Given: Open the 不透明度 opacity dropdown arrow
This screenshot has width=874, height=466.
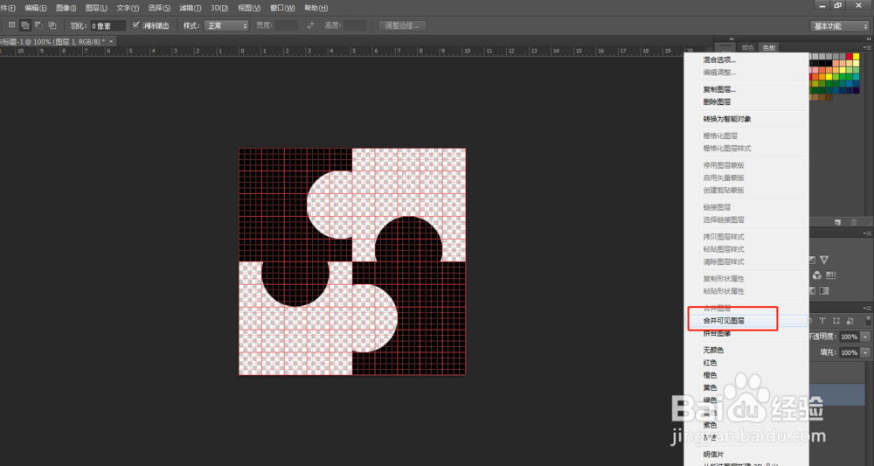Looking at the screenshot, I should 865,337.
